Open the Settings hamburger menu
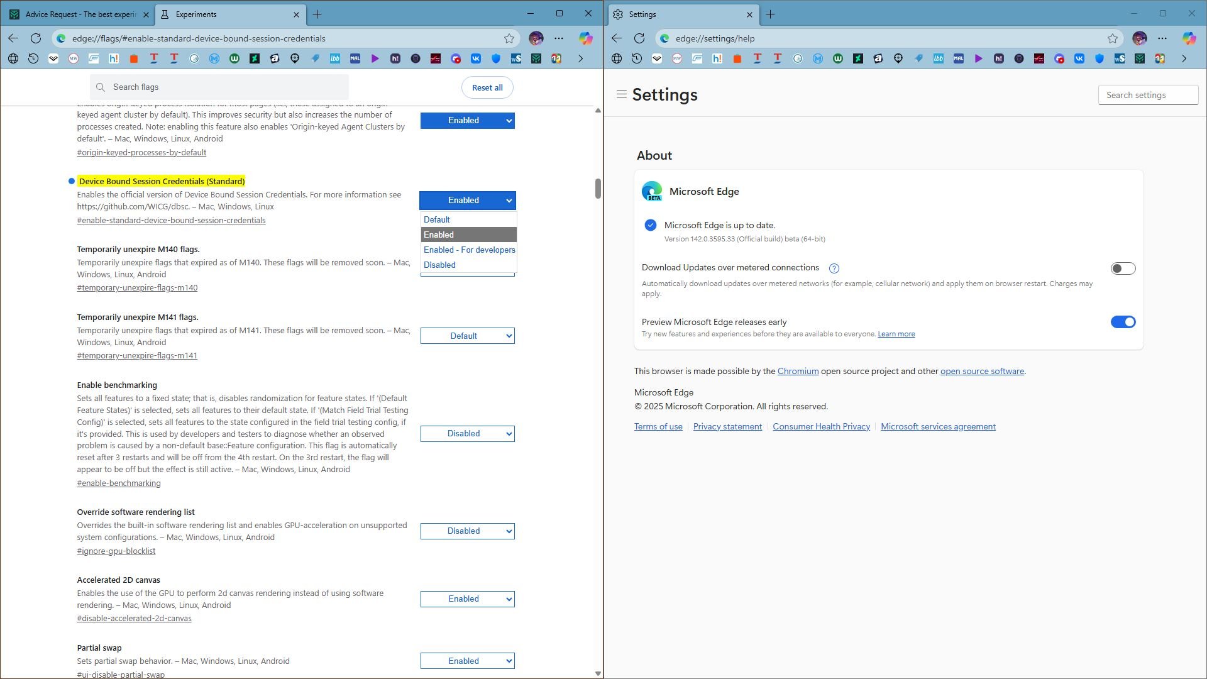 point(622,94)
